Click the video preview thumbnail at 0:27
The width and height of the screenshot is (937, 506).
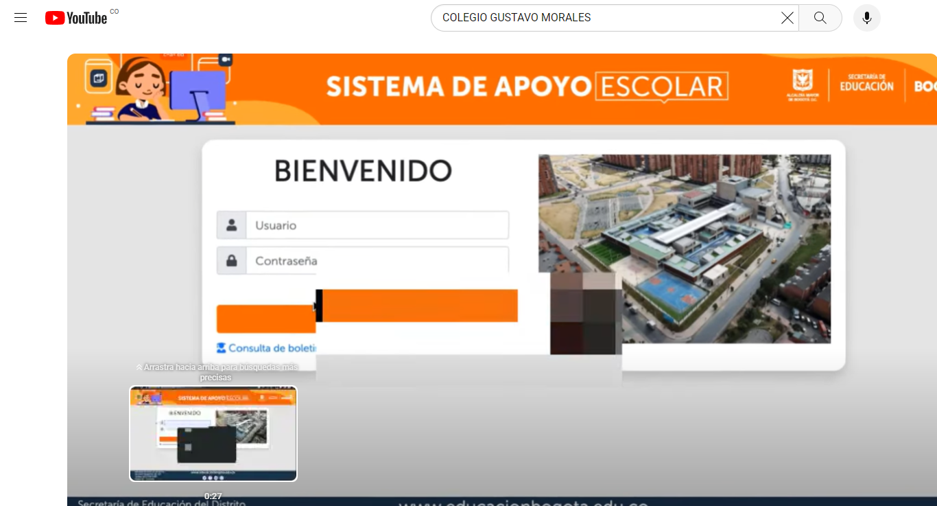213,433
